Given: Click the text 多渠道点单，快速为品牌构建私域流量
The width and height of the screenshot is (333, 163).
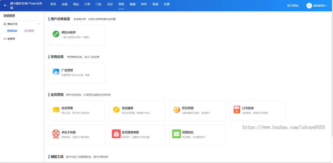Looking at the screenshot, I should [94, 19].
